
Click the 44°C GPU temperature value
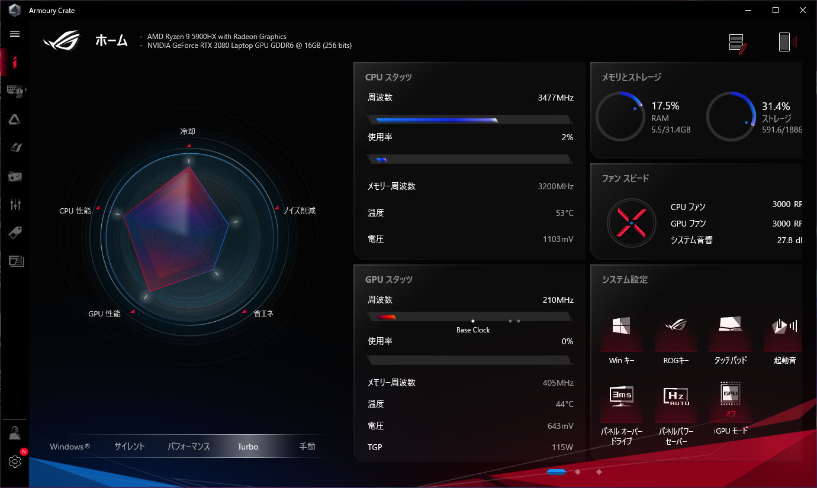pos(565,404)
